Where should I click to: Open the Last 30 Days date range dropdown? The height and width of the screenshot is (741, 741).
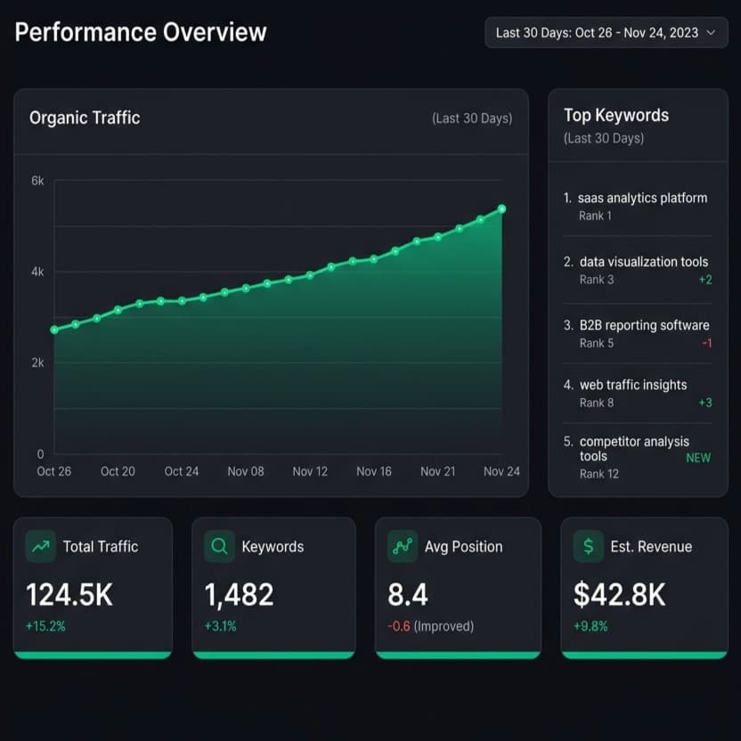point(607,33)
